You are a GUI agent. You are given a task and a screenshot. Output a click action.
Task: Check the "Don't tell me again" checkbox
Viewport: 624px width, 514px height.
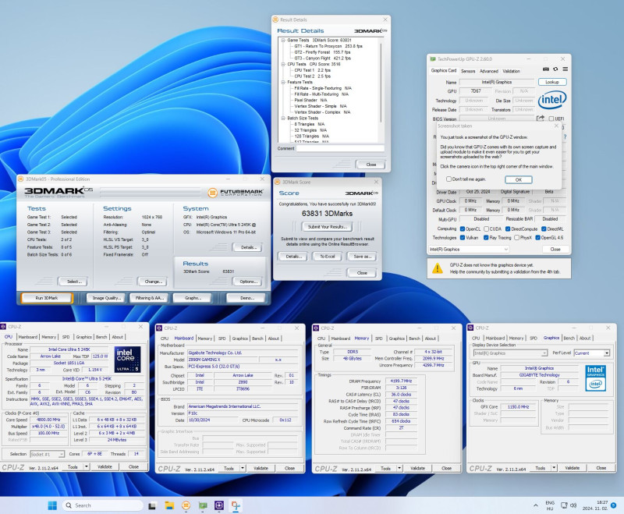[449, 179]
